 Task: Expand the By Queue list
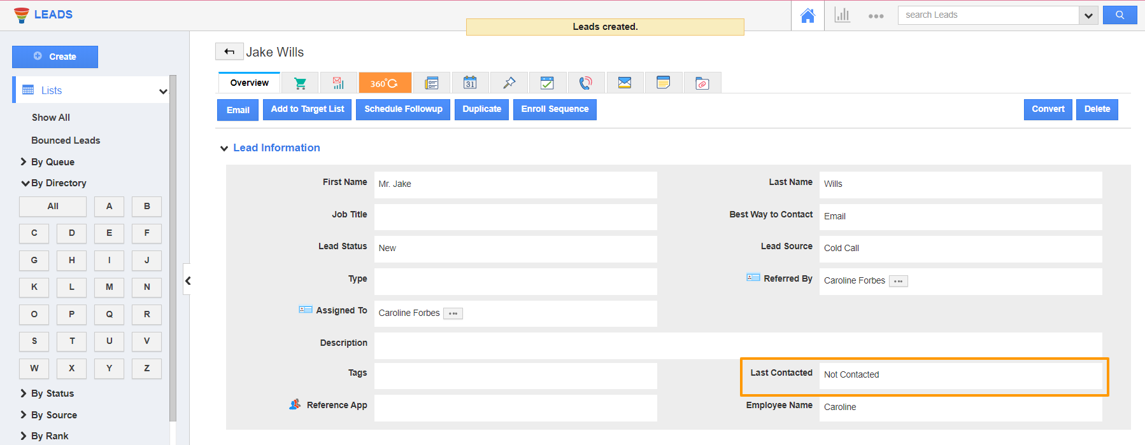pyautogui.click(x=52, y=162)
